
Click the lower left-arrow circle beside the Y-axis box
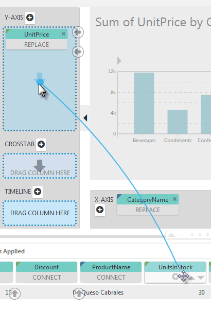(x=78, y=51)
